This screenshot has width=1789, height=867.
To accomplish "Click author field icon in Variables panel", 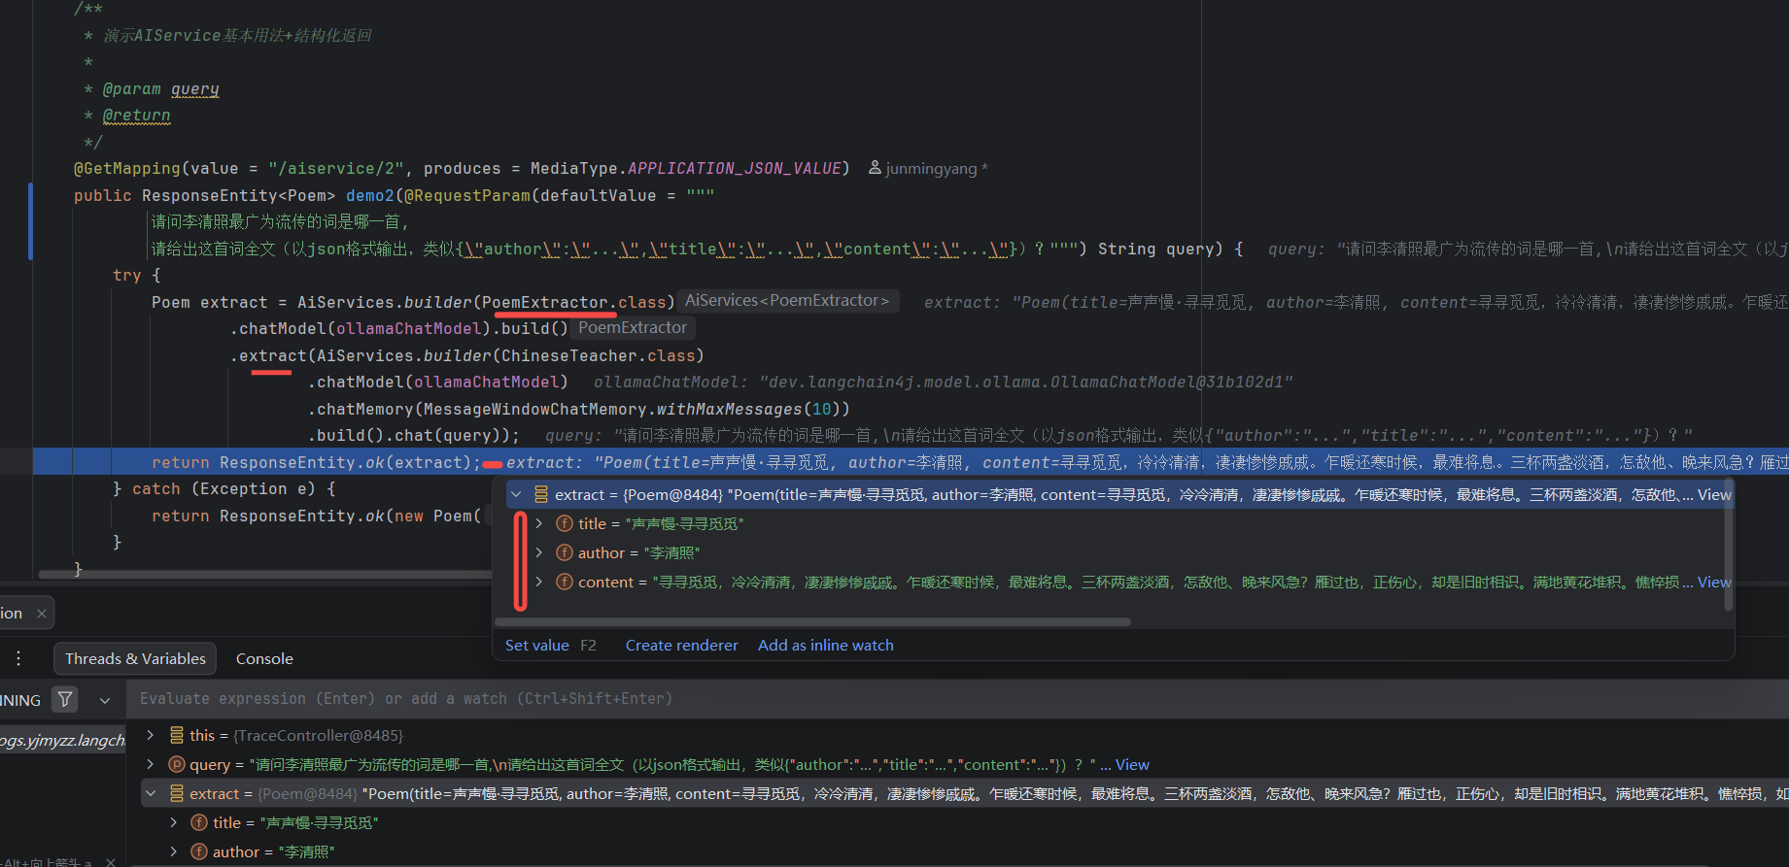I will (199, 851).
